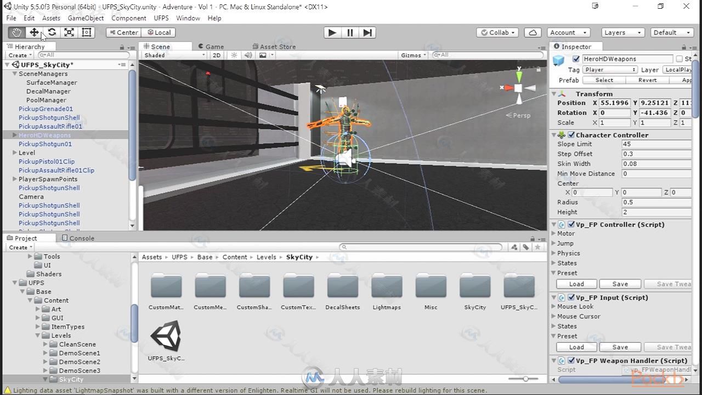Select the Move tool
702x395 pixels.
click(34, 32)
